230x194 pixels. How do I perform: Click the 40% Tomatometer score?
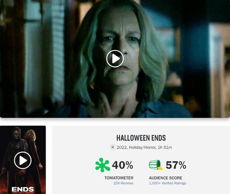123,165
